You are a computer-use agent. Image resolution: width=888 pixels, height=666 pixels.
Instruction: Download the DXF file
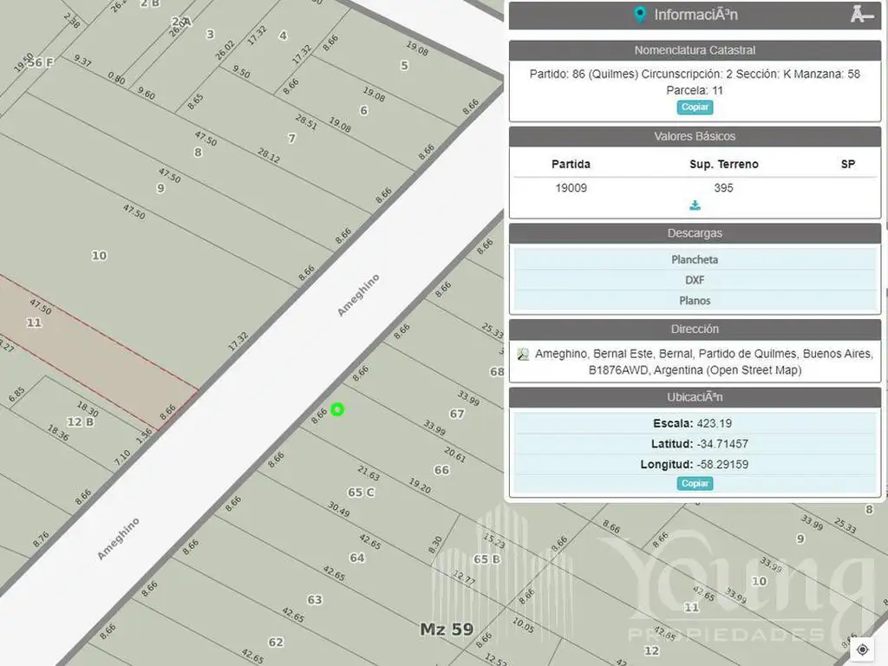click(695, 280)
